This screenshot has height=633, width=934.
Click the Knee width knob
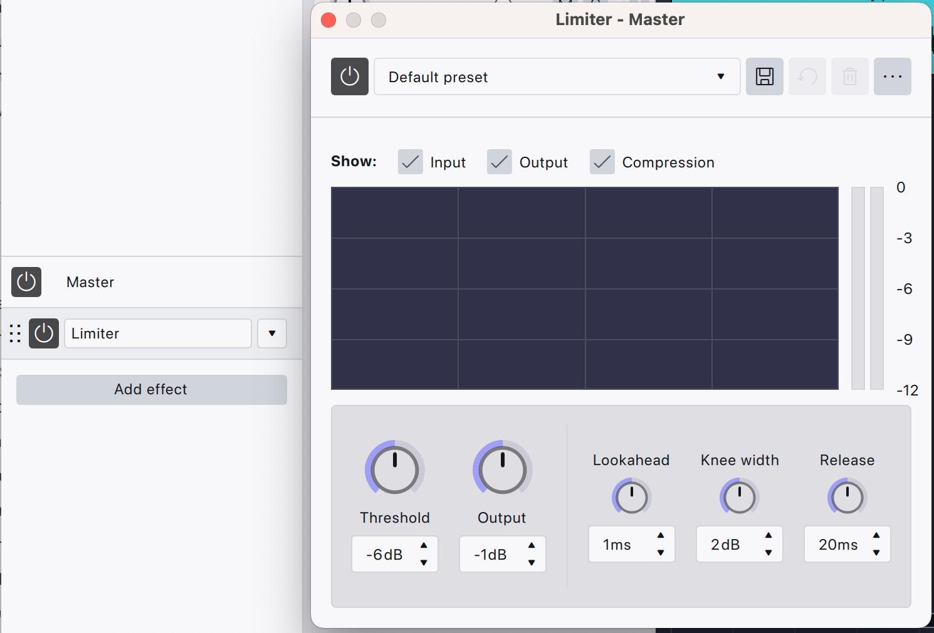[x=740, y=498]
